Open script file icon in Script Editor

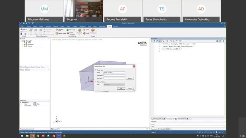[x=152, y=41]
